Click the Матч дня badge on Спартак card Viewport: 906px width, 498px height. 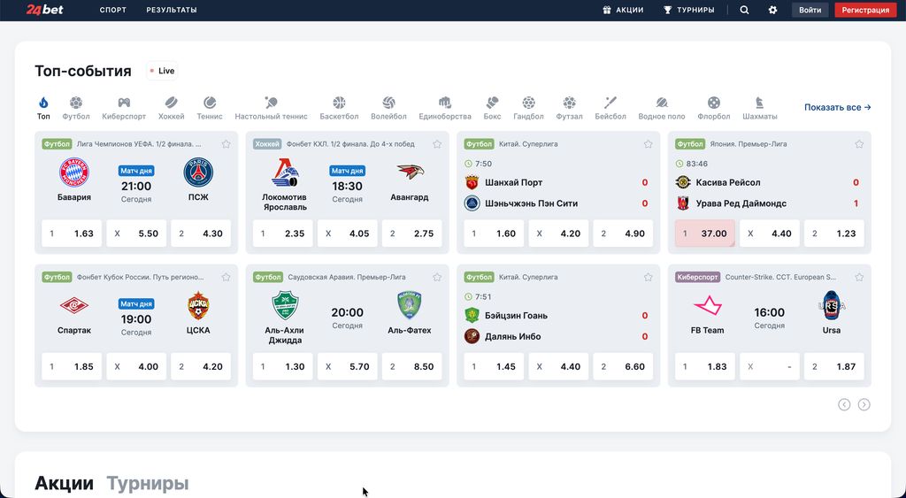click(x=136, y=304)
